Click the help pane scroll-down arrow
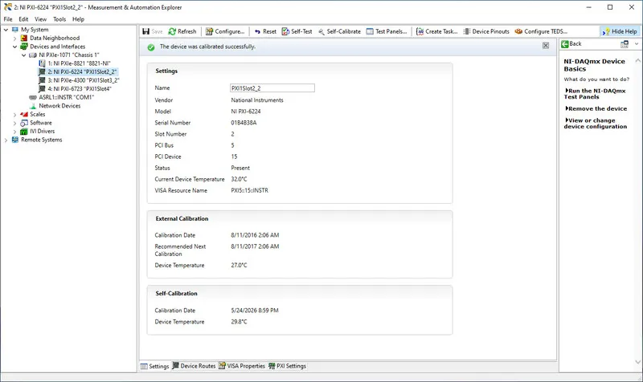Viewport: 643px width, 382px height. pos(637,361)
